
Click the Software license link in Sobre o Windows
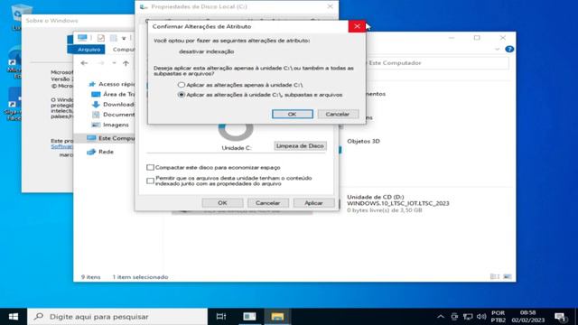coord(62,146)
